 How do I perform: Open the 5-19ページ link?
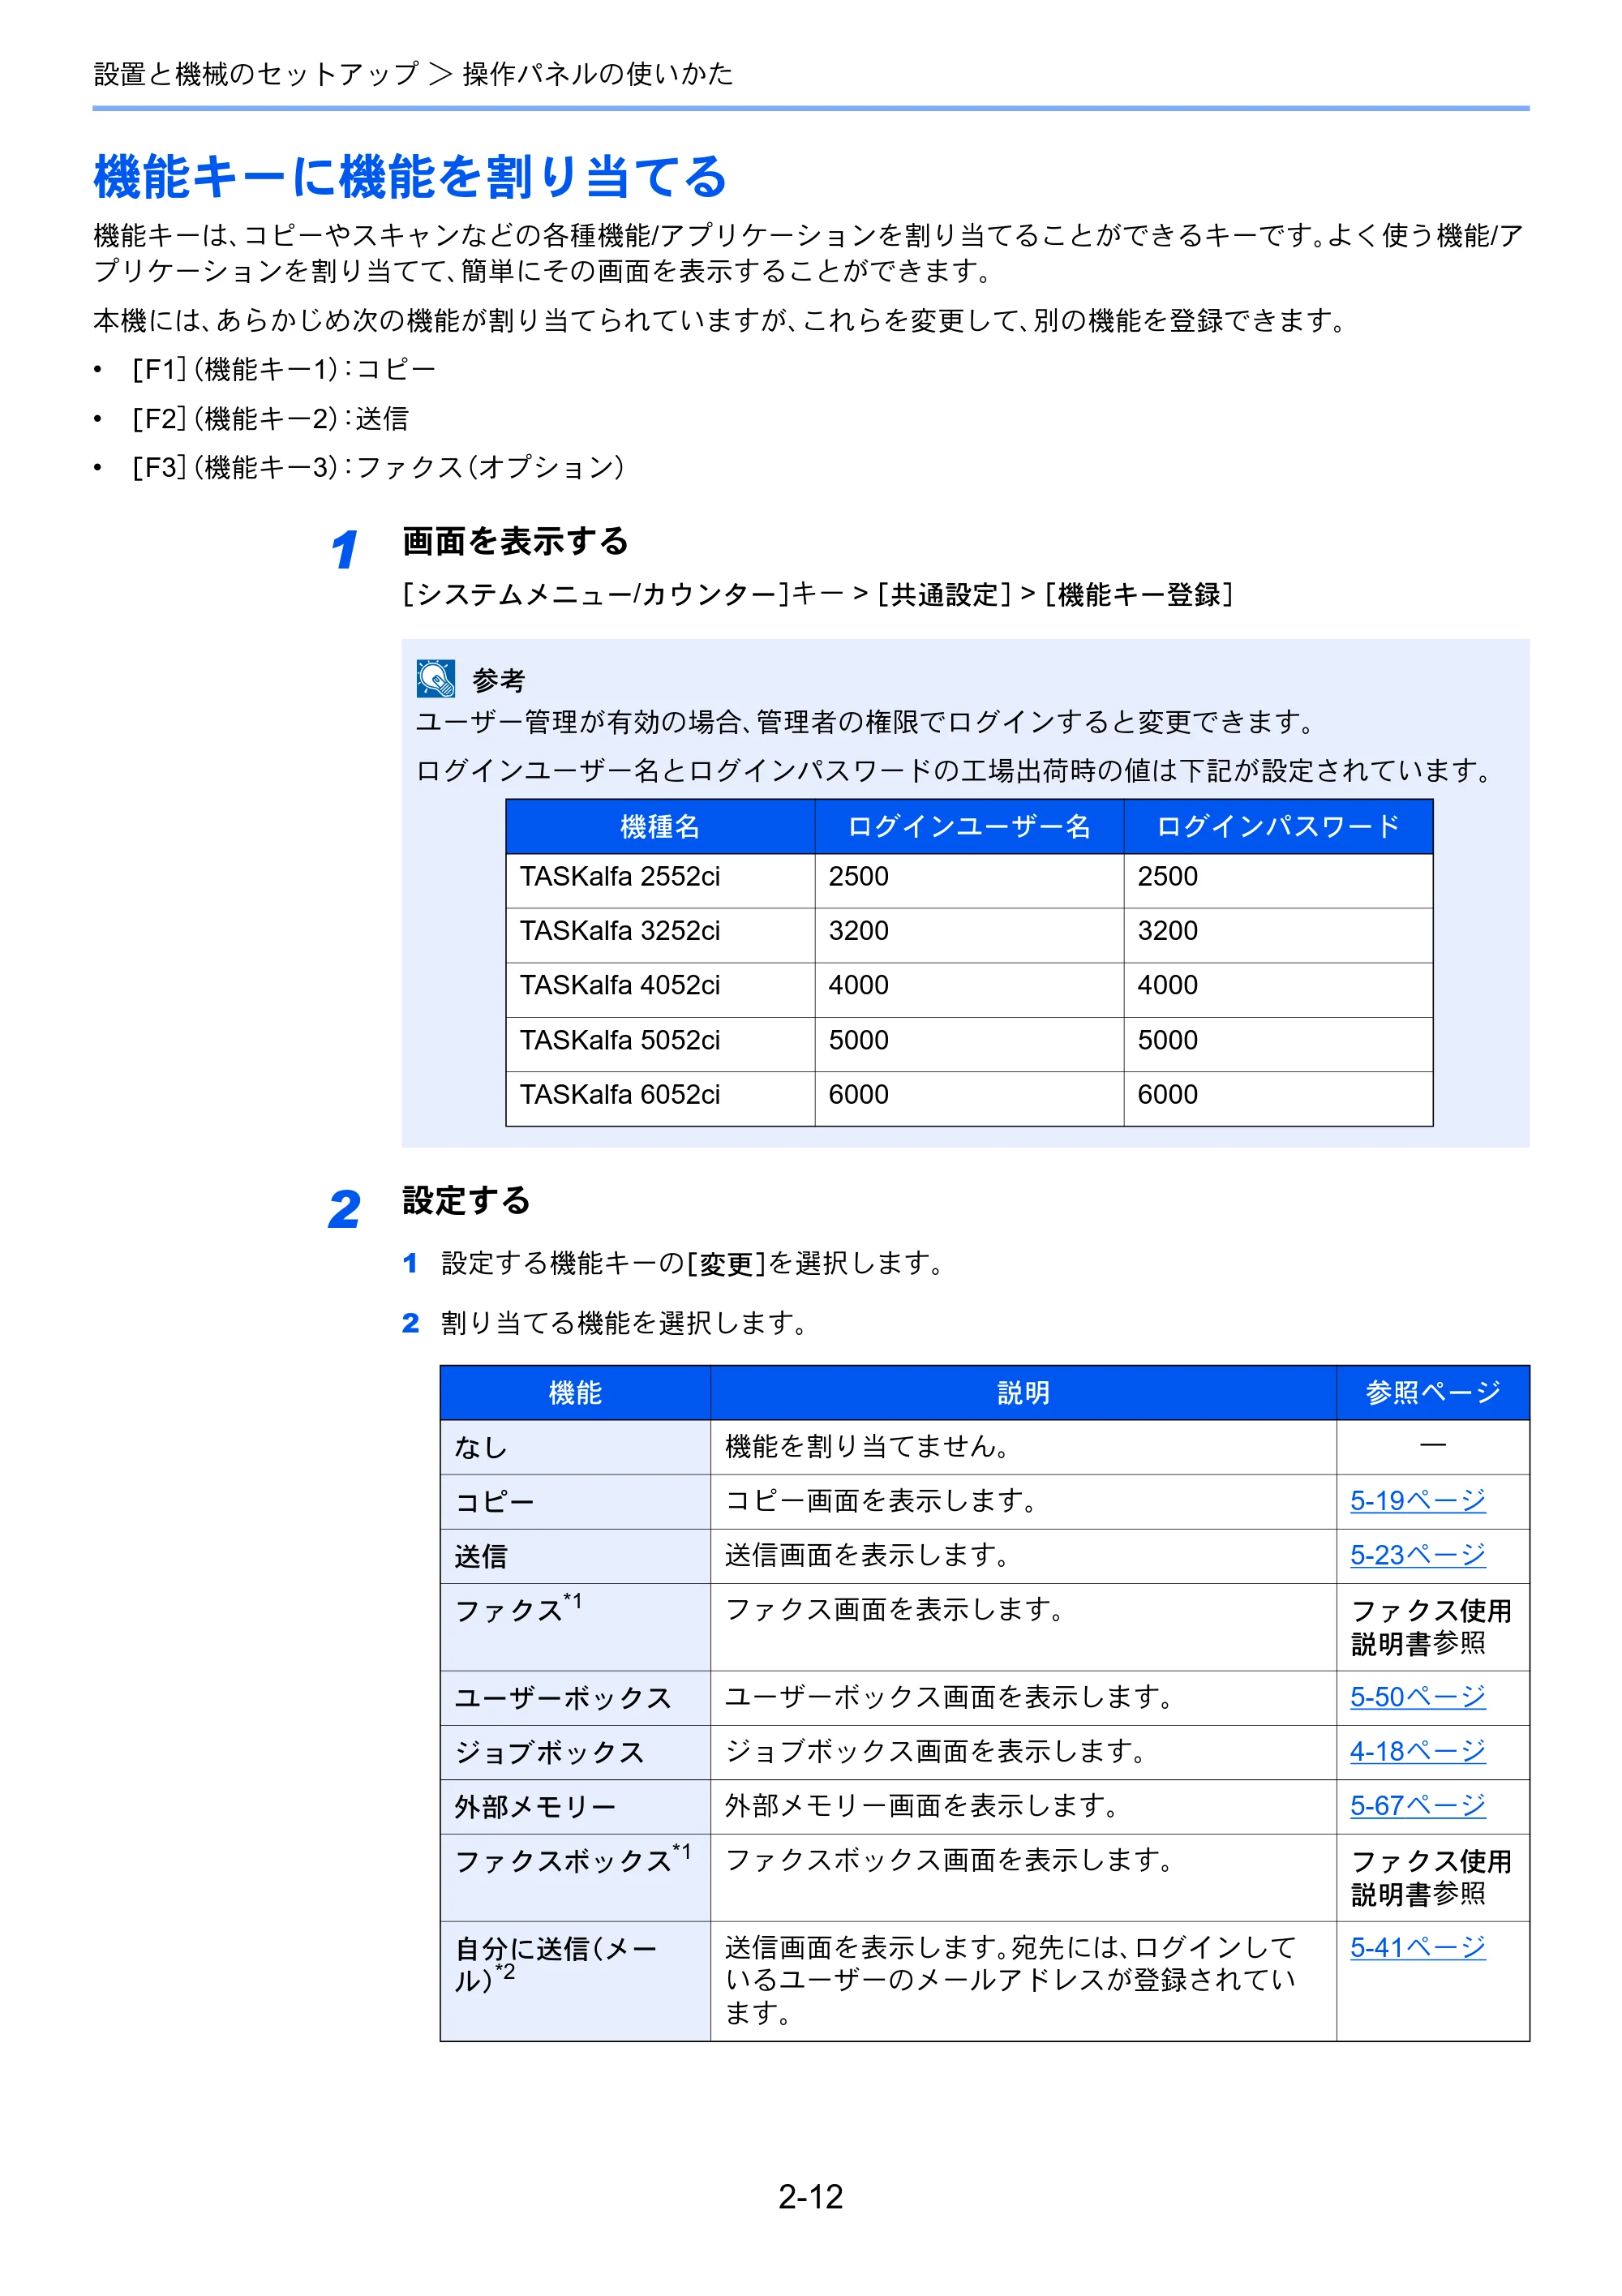tap(1417, 1500)
